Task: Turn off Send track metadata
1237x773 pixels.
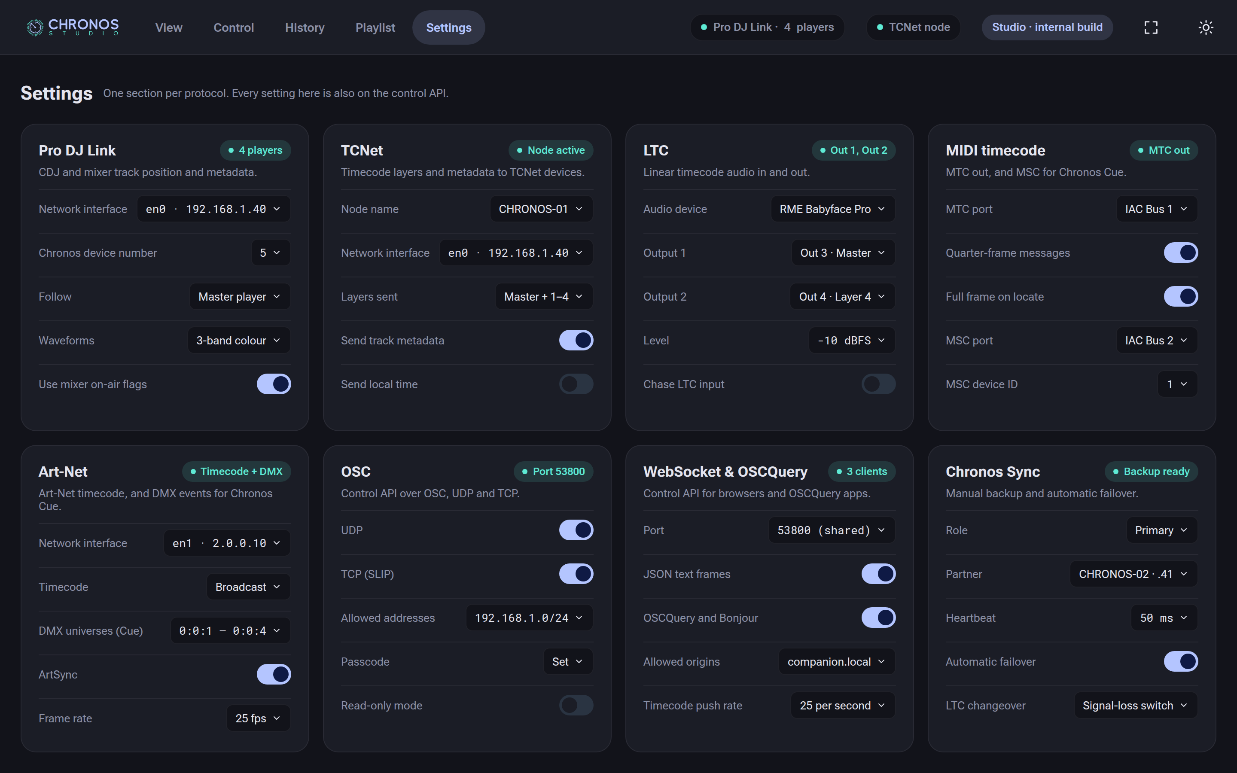Action: tap(576, 340)
